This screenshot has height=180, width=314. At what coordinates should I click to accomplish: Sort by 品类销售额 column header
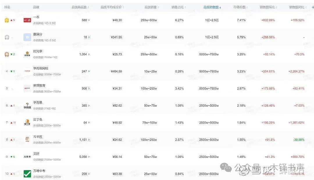(x=212, y=7)
